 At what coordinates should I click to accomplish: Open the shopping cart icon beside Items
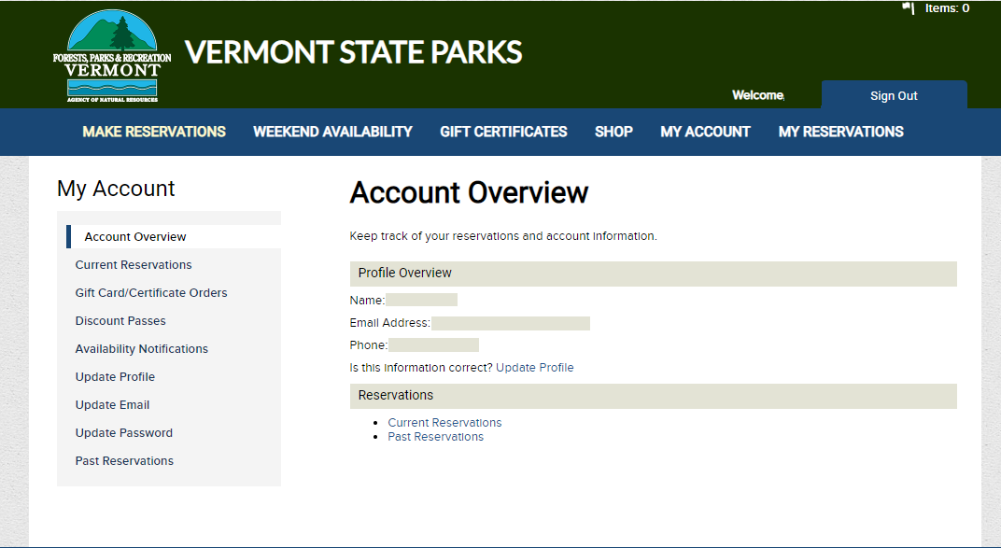[x=908, y=8]
